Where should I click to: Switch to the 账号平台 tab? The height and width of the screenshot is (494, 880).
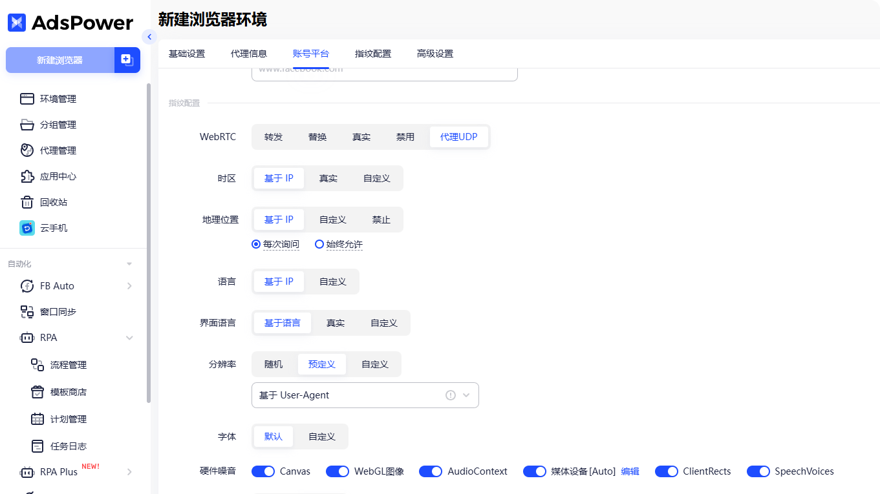pos(311,54)
